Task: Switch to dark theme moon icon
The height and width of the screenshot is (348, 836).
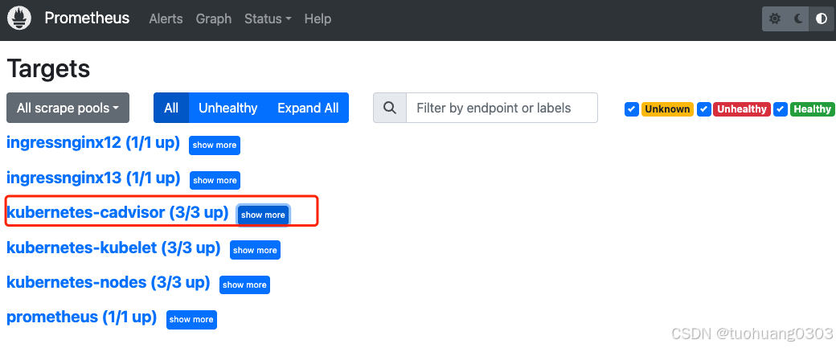Action: coord(798,18)
